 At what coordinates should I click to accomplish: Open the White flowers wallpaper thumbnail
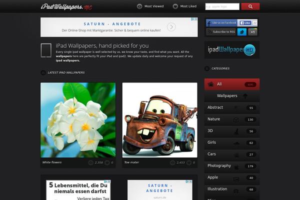(x=78, y=120)
